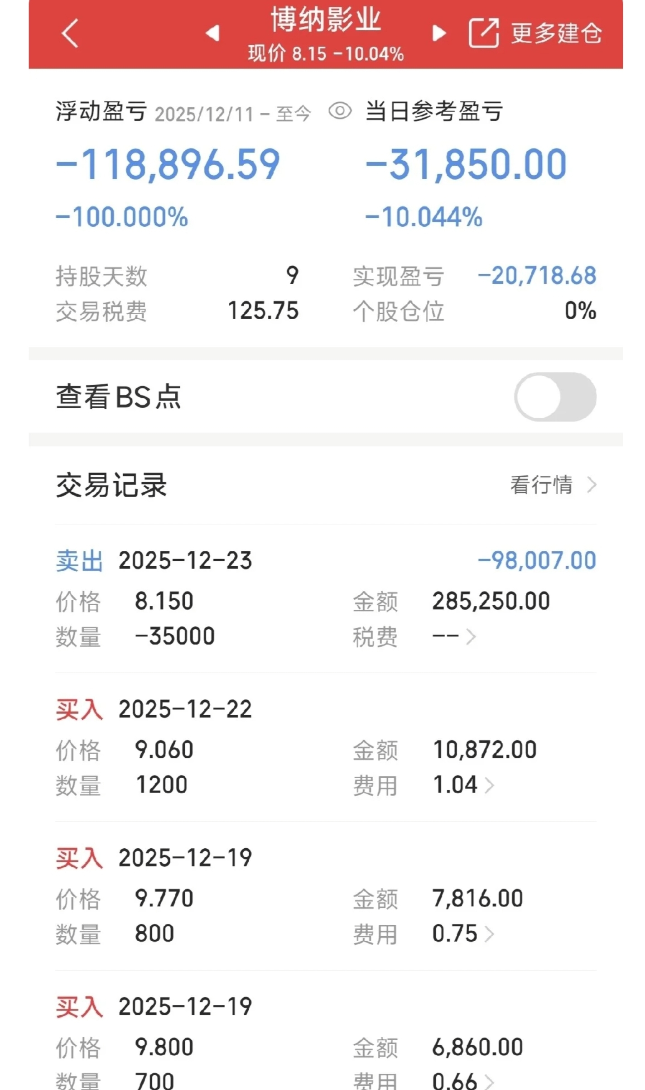The height and width of the screenshot is (1090, 645).
Task: Tap the share/export icon in header
Action: pos(483,33)
